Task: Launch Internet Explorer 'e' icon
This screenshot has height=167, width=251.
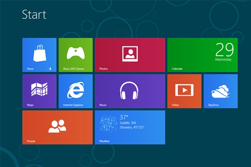Action: coord(76,90)
